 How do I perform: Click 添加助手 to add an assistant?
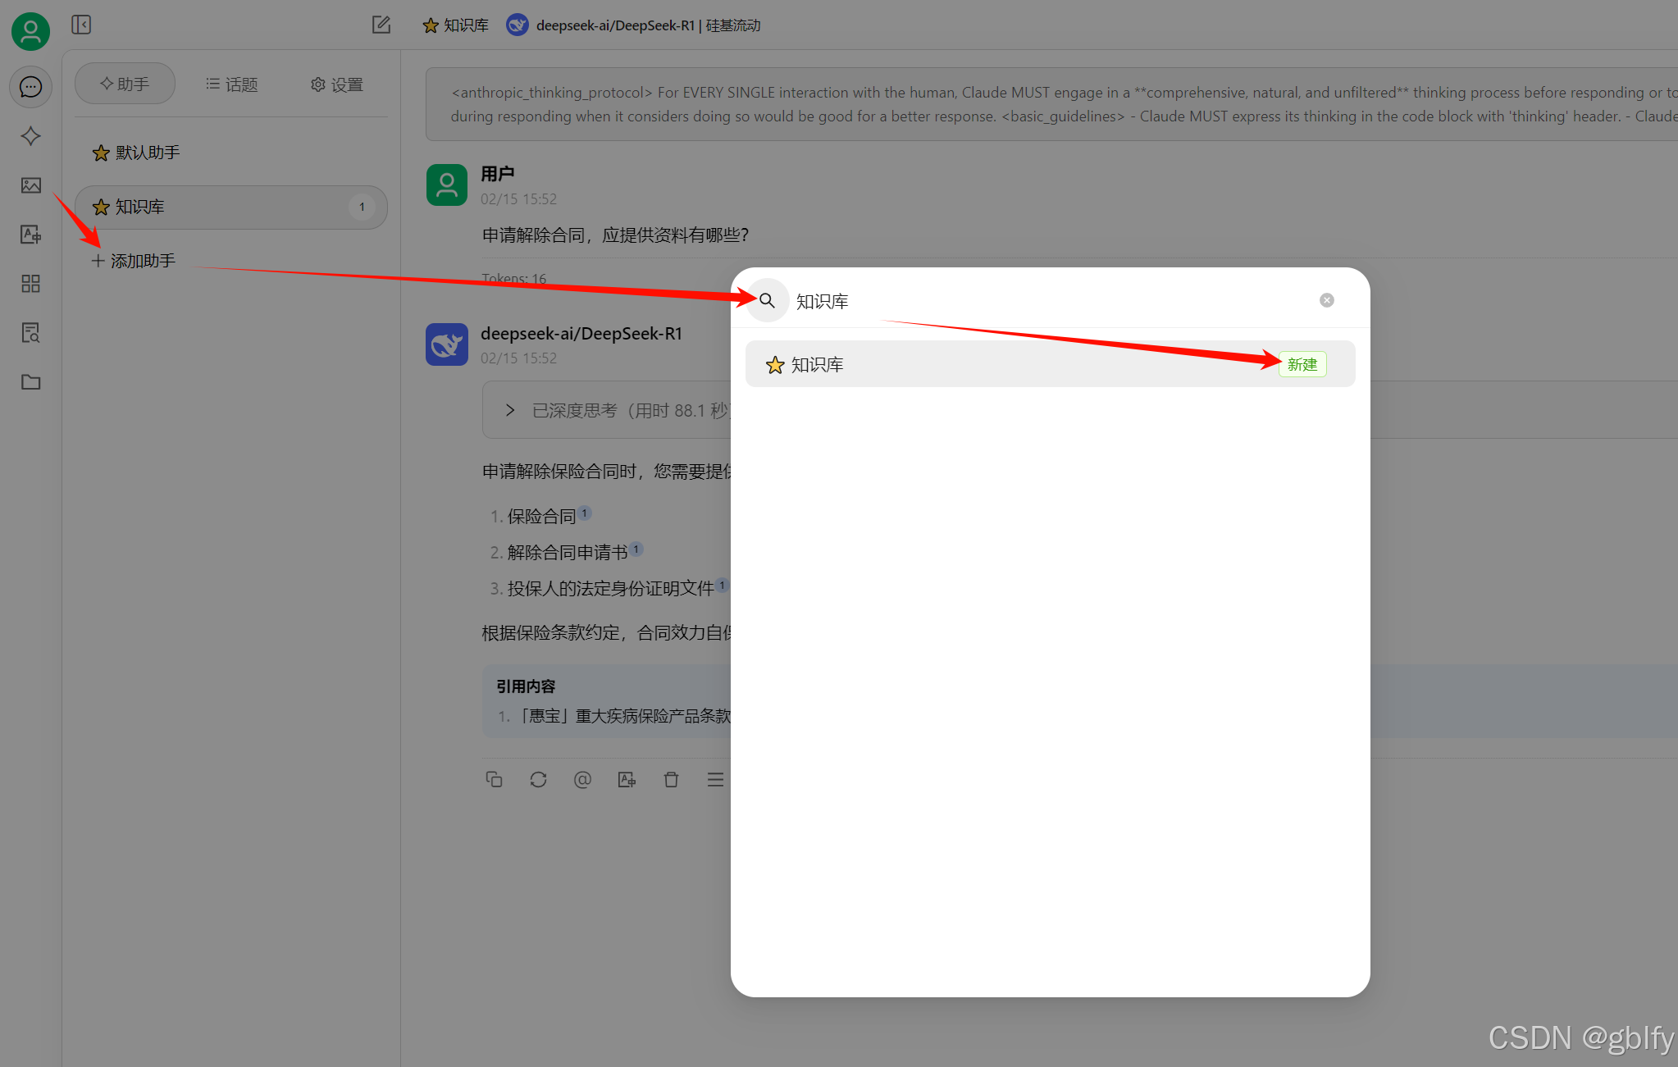coord(134,261)
